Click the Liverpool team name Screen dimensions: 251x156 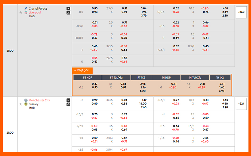(35, 12)
